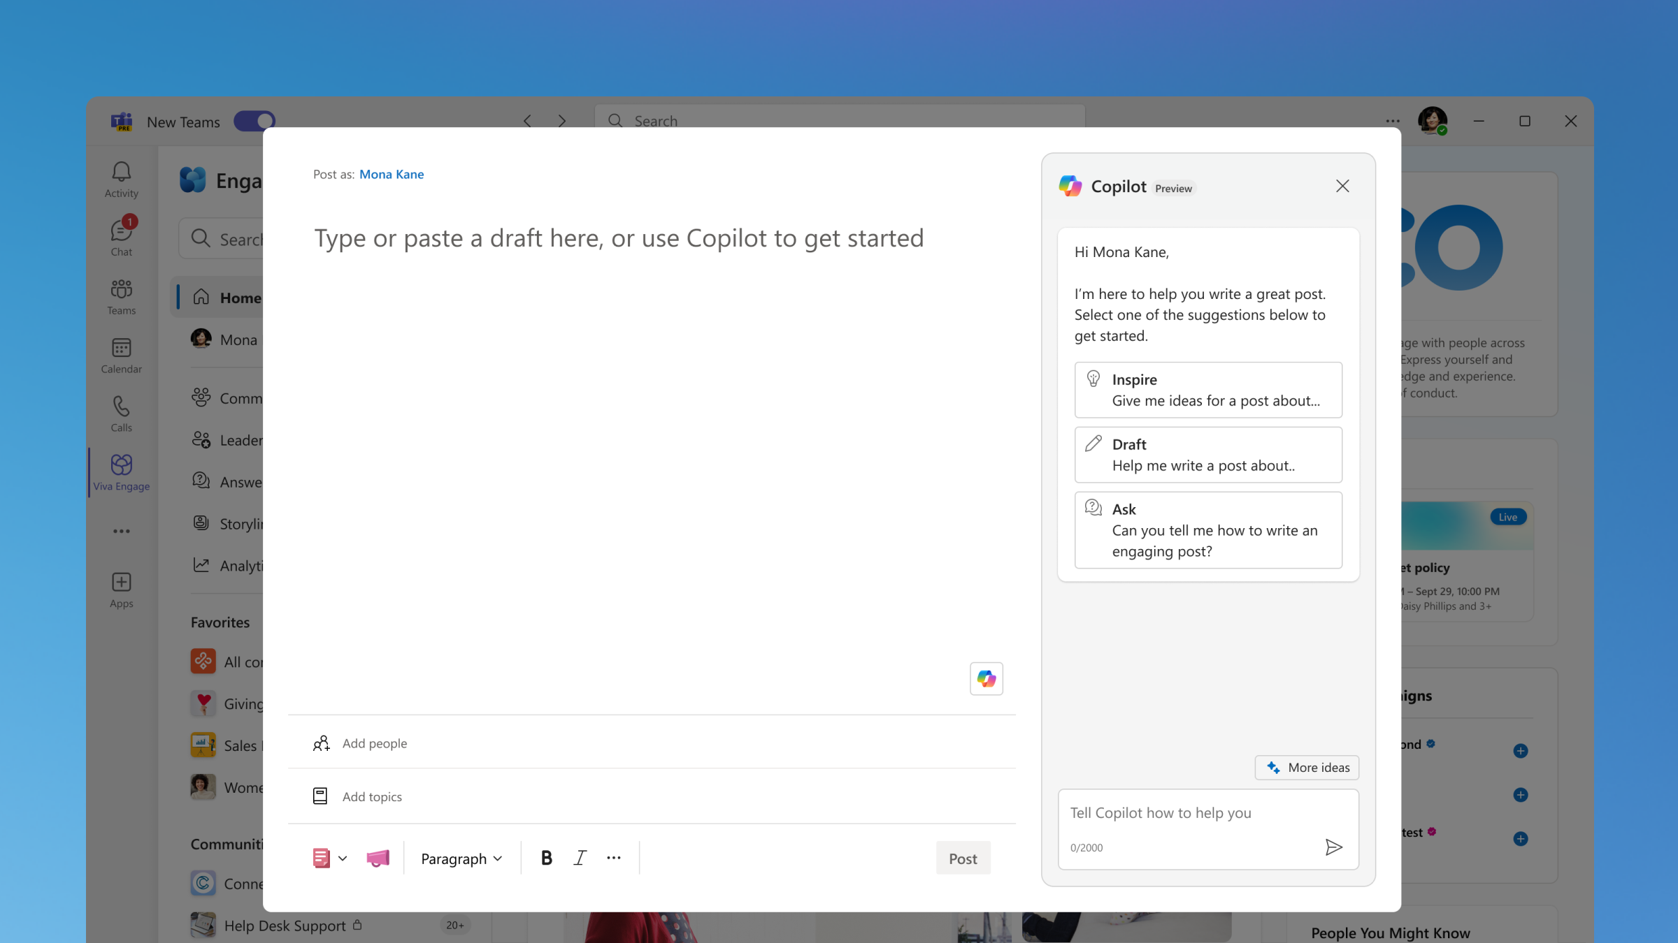This screenshot has height=943, width=1678.
Task: Expand the Paragraph style dropdown
Action: pyautogui.click(x=461, y=858)
